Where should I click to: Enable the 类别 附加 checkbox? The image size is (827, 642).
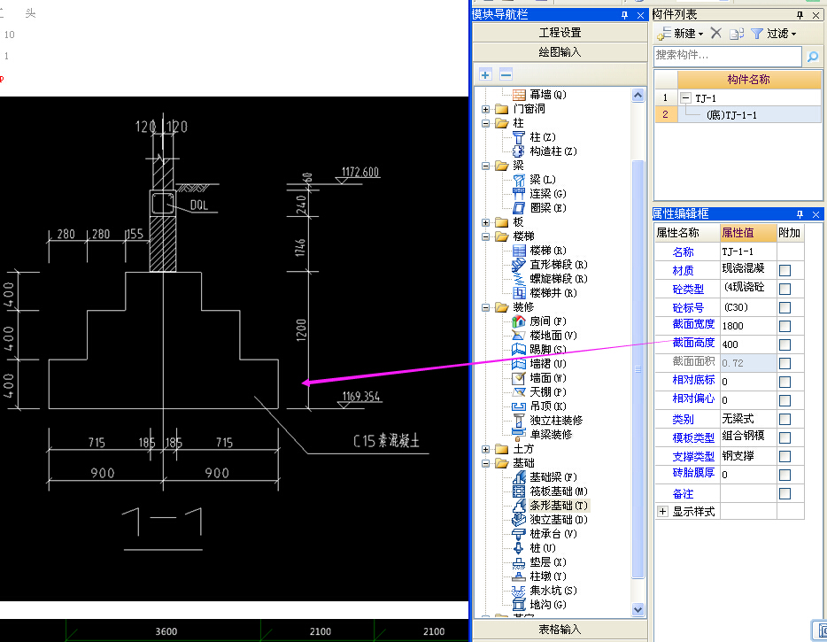click(x=784, y=420)
